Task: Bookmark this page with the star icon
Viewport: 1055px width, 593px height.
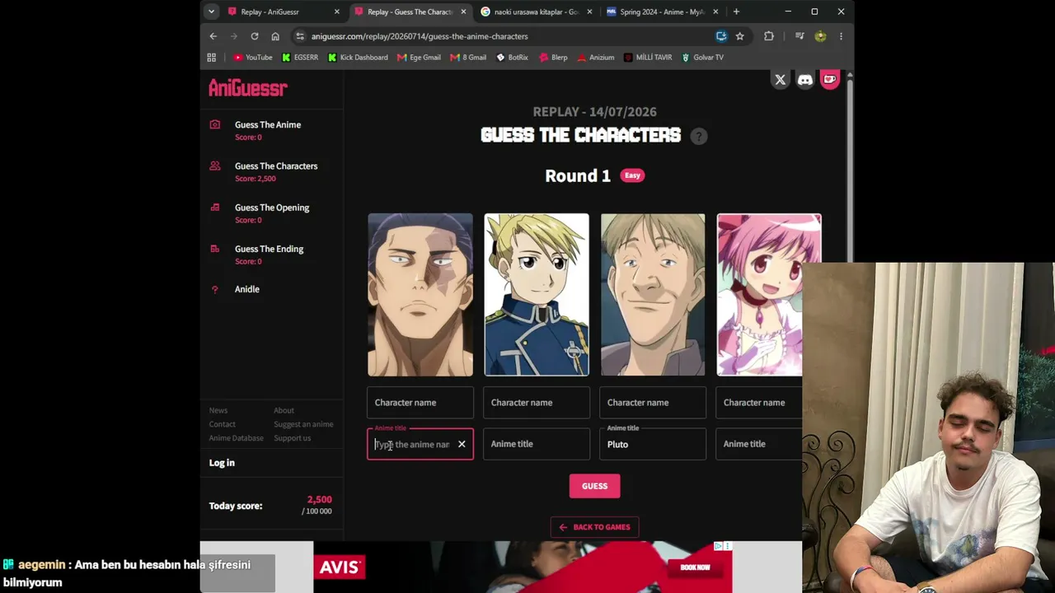Action: pos(739,36)
